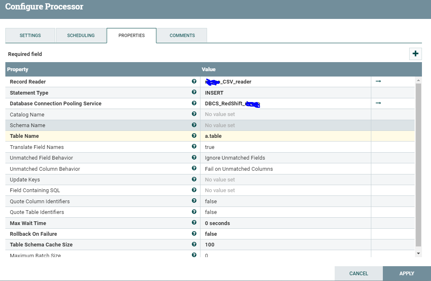Click the help icon beside Field Containing SQL
The height and width of the screenshot is (281, 431).
pyautogui.click(x=194, y=190)
